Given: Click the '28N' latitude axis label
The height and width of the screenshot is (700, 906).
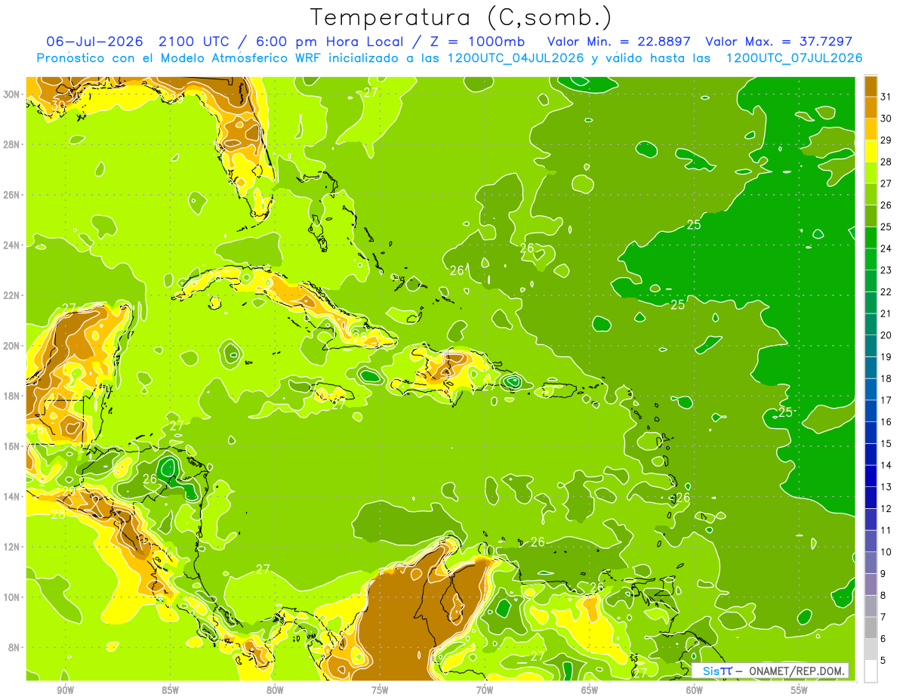Looking at the screenshot, I should (13, 144).
